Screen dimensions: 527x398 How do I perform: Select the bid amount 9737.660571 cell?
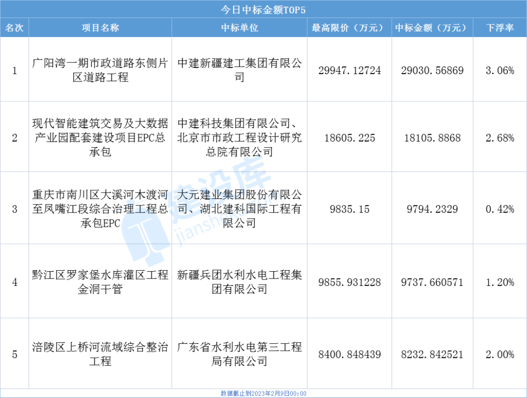pyautogui.click(x=431, y=282)
